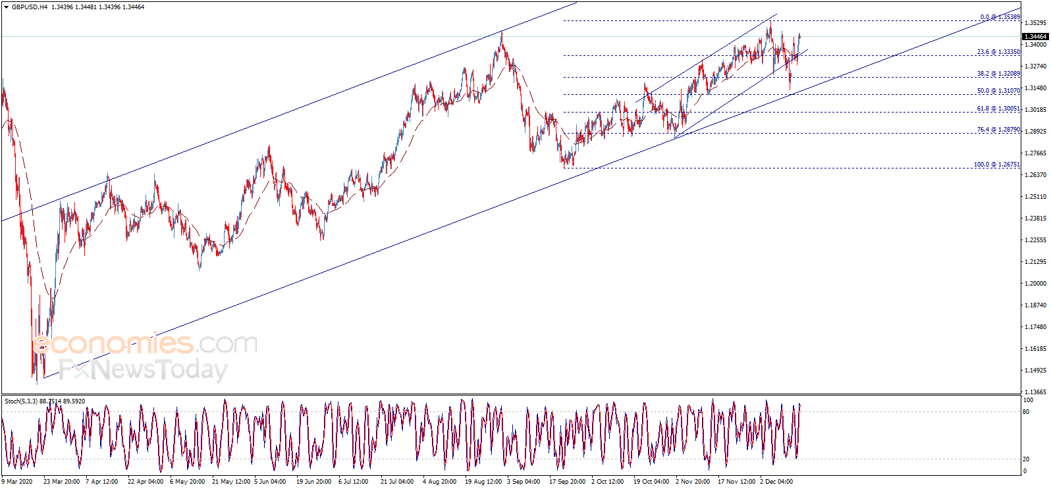Click the time axis label 2 Dec 04:00
Viewport: 1051px width, 489px height.
(x=776, y=482)
